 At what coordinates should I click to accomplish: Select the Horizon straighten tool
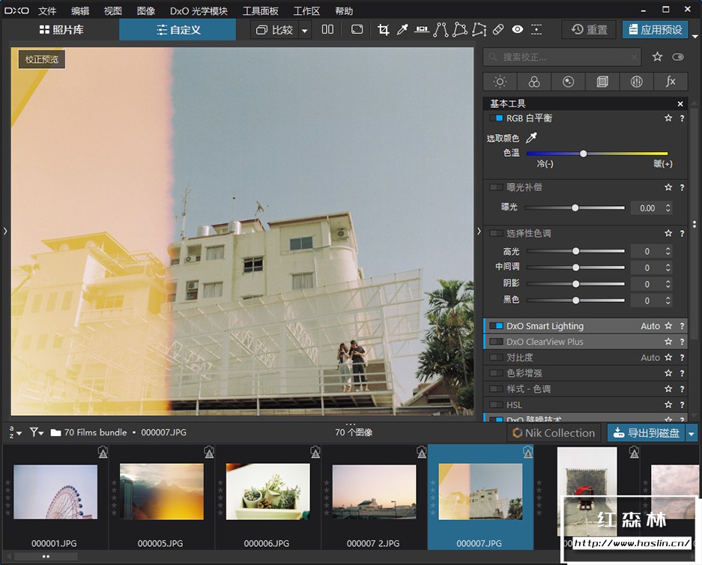pyautogui.click(x=422, y=29)
